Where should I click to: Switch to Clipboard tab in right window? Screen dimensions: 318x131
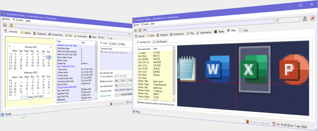tap(162, 35)
